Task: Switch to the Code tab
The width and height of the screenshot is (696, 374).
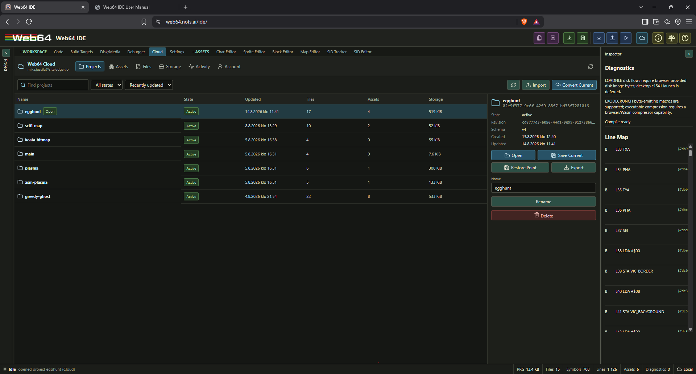Action: pos(58,52)
